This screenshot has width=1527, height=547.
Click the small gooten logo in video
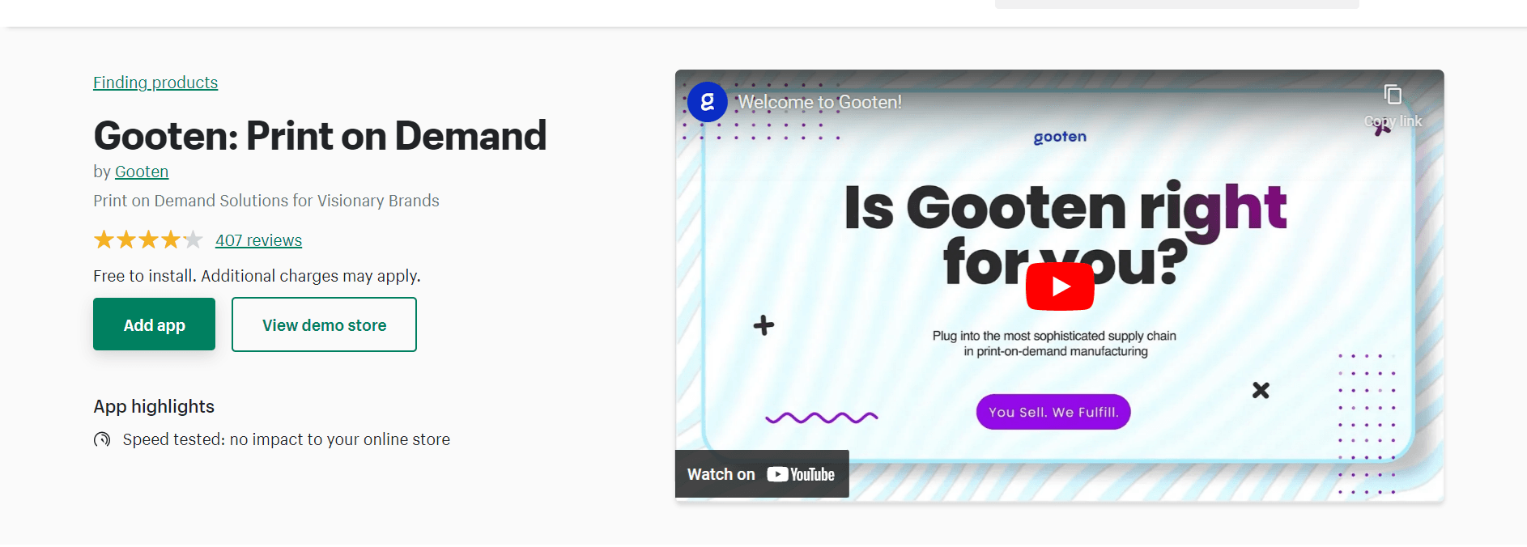1060,137
